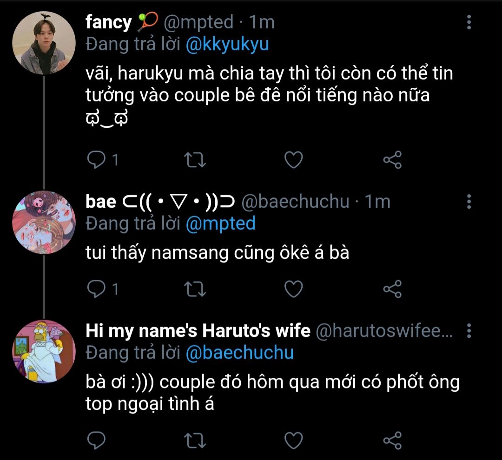Open the @kkyukyu mention link

click(x=227, y=44)
